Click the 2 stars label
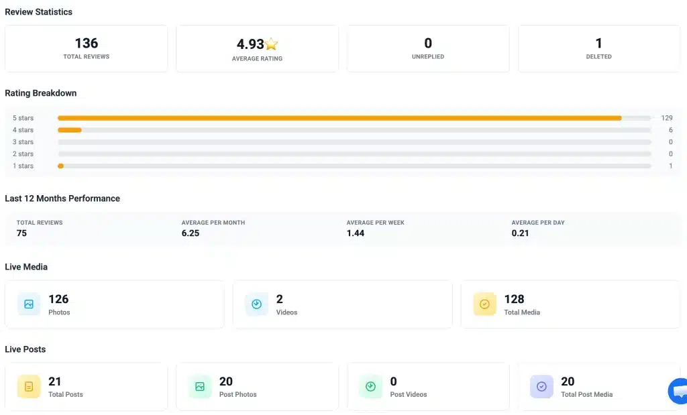This screenshot has height=415, width=687. tap(23, 154)
